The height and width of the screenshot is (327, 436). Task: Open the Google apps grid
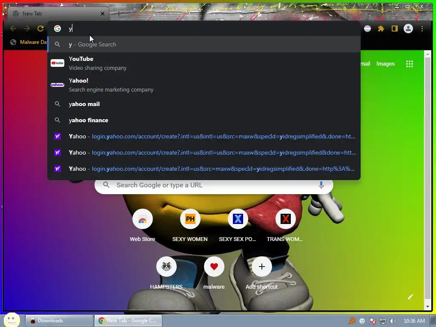pos(409,64)
